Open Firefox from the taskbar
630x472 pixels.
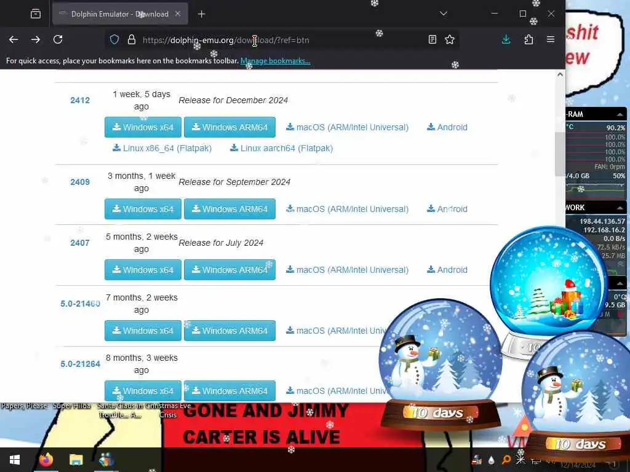tap(46, 460)
